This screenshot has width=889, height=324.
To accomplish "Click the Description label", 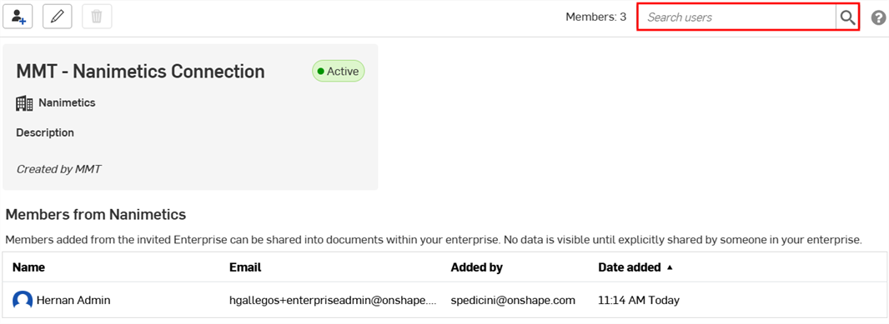I will click(45, 133).
